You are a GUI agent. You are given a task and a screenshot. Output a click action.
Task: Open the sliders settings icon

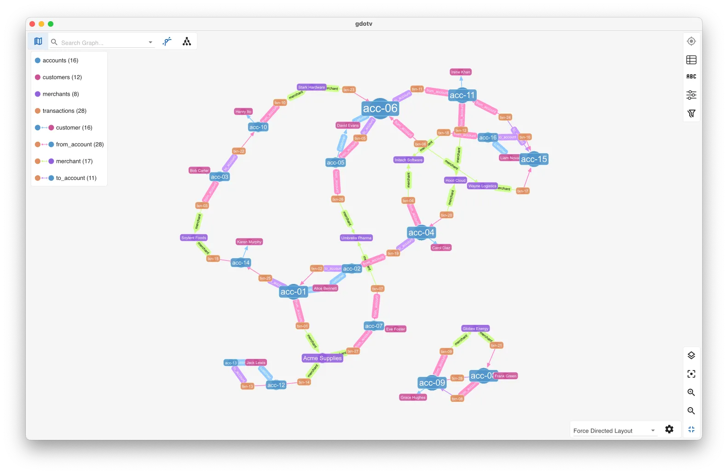click(691, 95)
